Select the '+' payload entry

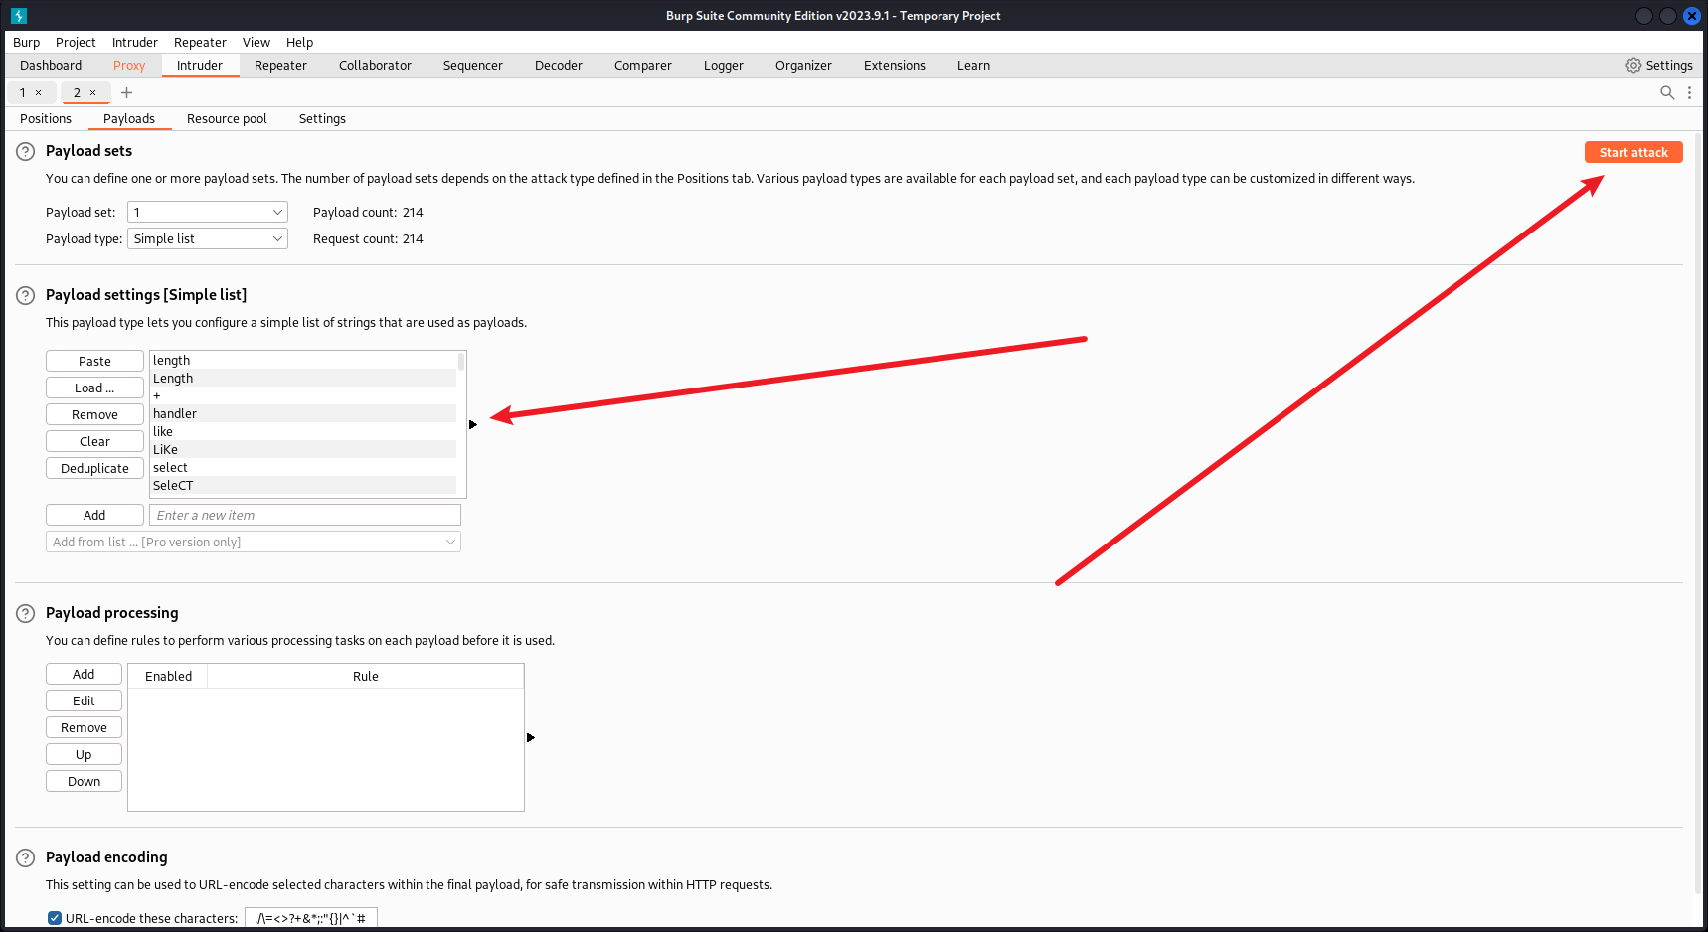pyautogui.click(x=303, y=395)
